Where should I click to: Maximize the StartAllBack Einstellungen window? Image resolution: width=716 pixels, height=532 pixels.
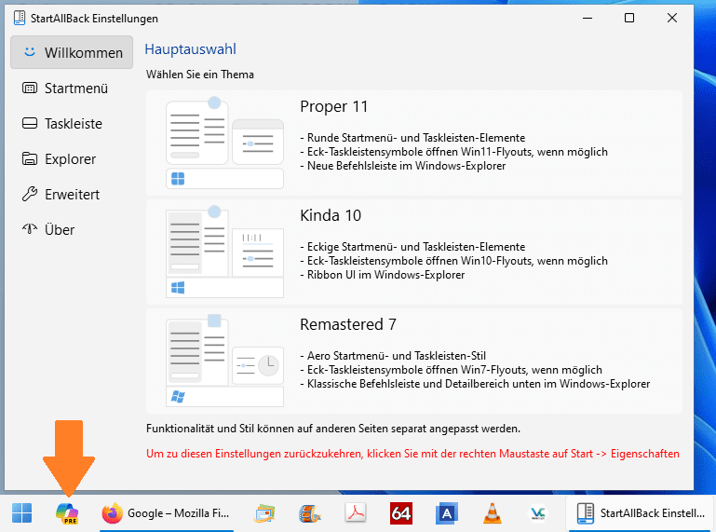pyautogui.click(x=629, y=18)
